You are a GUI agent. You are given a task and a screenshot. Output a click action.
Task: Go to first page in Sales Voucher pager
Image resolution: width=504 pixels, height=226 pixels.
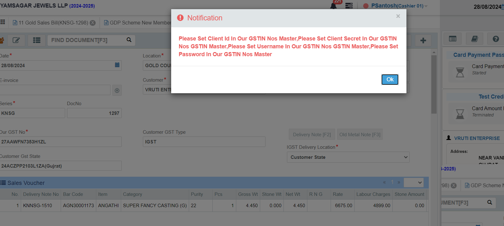pyautogui.click(x=384, y=182)
